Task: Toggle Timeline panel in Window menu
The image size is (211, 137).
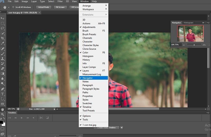Action: (94, 107)
